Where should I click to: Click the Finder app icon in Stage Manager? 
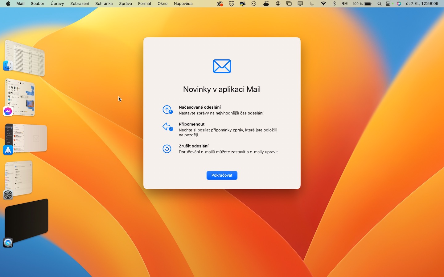pos(8,65)
